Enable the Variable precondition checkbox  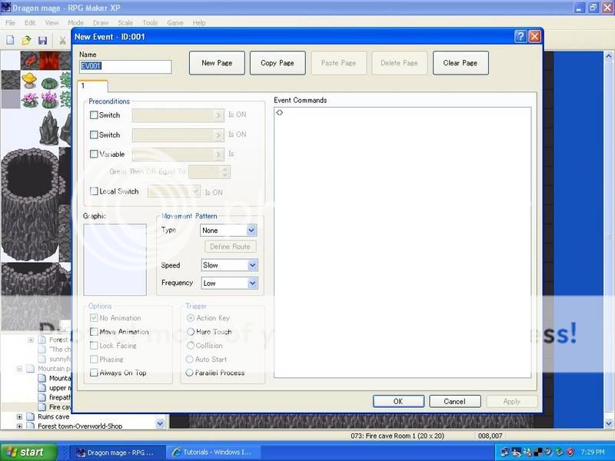pyautogui.click(x=94, y=154)
